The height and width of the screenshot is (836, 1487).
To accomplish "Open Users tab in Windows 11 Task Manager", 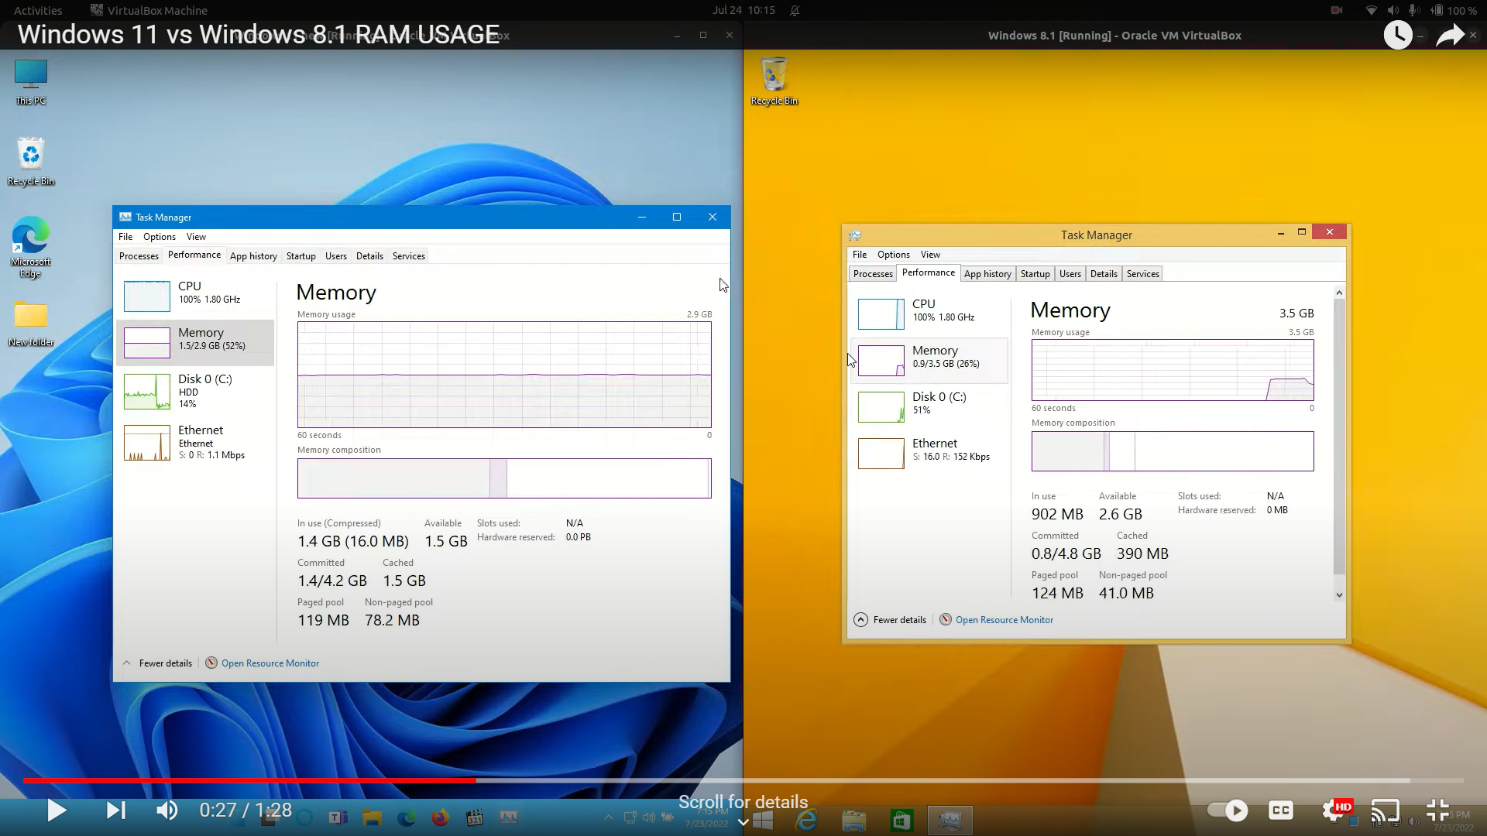I will click(336, 256).
